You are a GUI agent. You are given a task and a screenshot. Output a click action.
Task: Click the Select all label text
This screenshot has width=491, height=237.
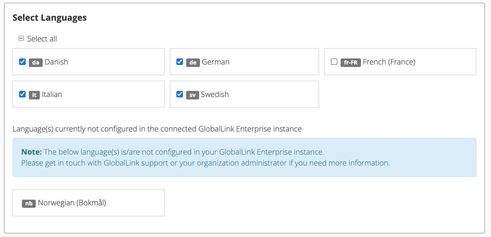coord(42,39)
